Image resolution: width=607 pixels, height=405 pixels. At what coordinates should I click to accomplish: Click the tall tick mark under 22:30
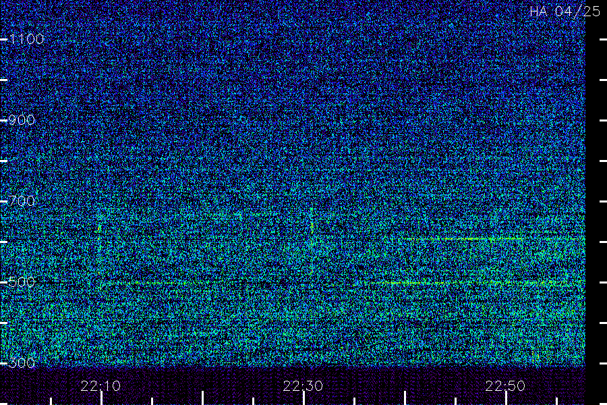[303, 398]
